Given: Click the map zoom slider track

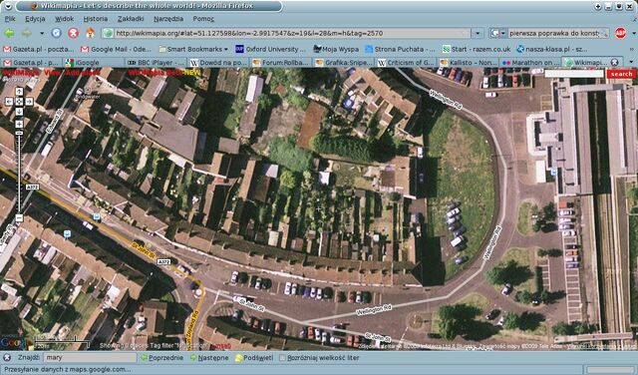Looking at the screenshot, I should click(x=19, y=171).
